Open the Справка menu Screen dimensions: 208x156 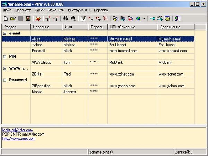tap(101, 10)
